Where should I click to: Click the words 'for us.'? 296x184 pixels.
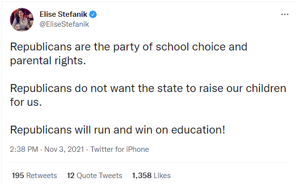coord(26,102)
